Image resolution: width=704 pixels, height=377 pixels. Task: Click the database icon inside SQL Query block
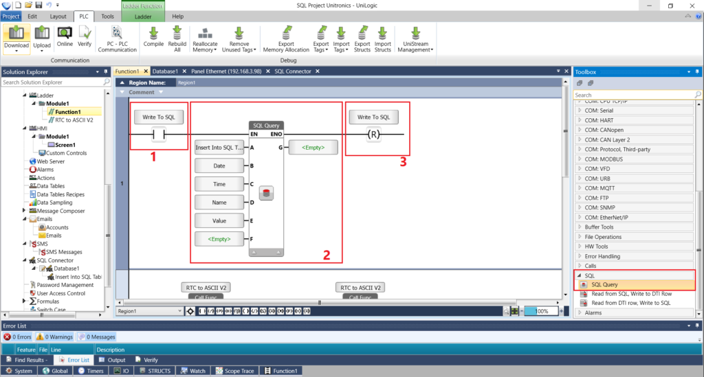point(266,193)
